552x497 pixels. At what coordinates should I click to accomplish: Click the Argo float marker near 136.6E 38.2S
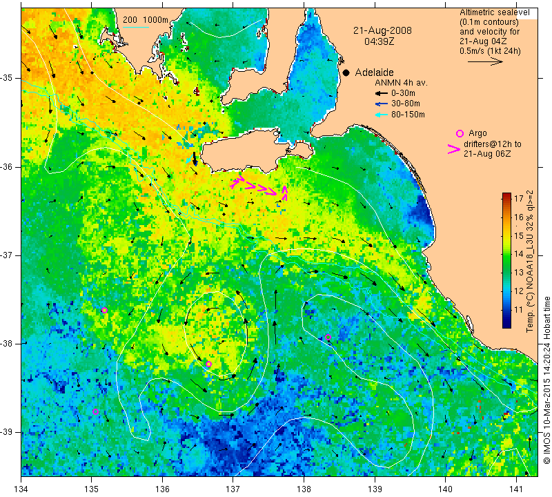(x=209, y=364)
